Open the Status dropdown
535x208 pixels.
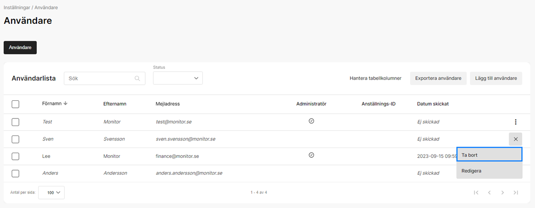[x=178, y=78]
